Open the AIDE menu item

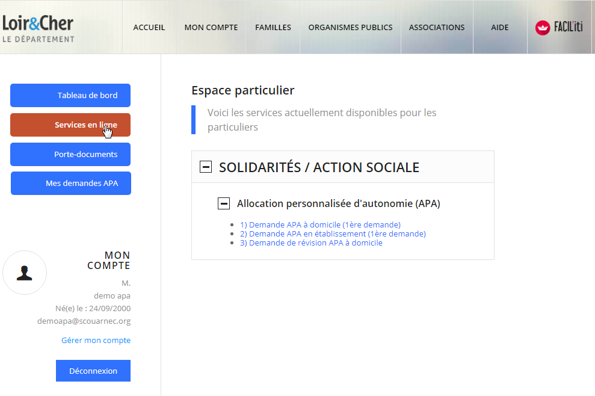[499, 27]
